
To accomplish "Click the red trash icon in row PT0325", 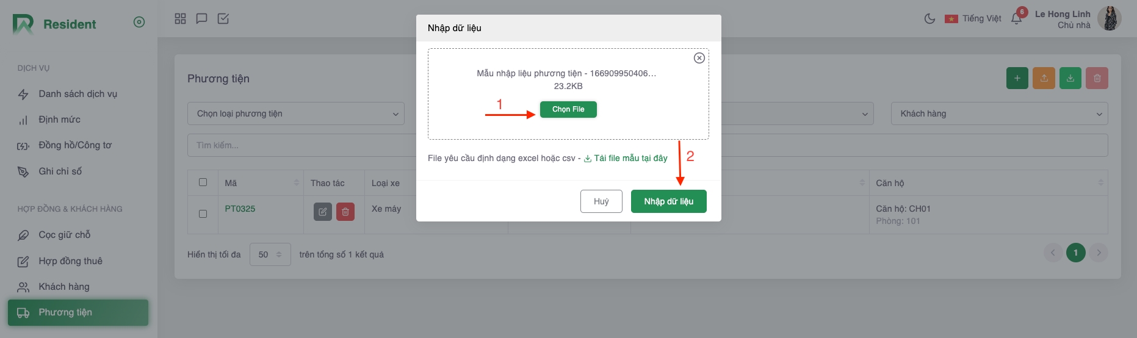I will tap(345, 212).
